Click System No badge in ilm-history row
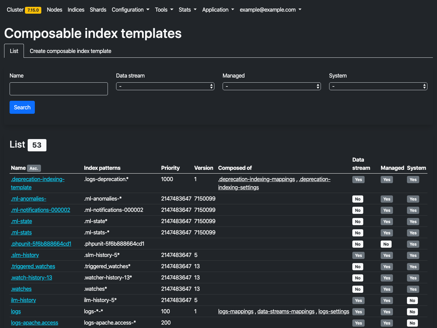 tap(412, 300)
